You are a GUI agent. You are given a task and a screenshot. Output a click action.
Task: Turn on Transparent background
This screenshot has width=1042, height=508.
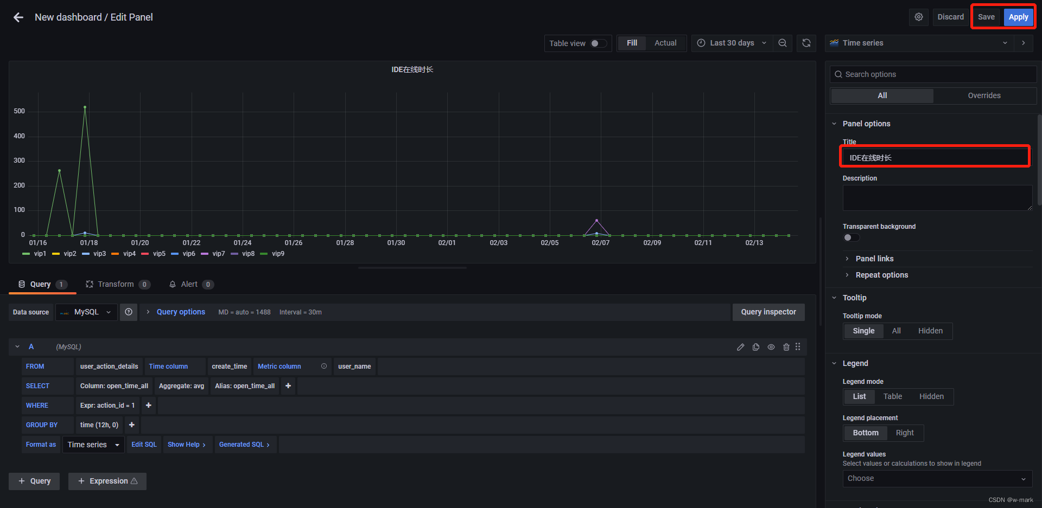pos(850,237)
